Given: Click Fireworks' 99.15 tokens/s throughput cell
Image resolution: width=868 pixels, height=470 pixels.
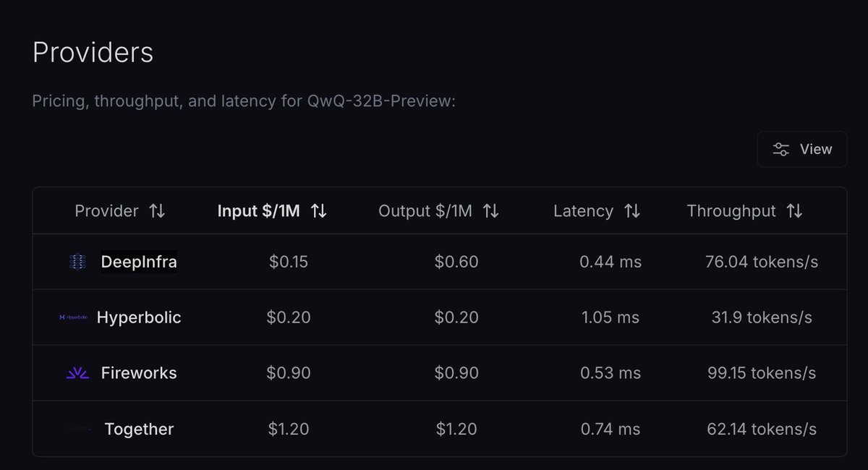Looking at the screenshot, I should (762, 373).
